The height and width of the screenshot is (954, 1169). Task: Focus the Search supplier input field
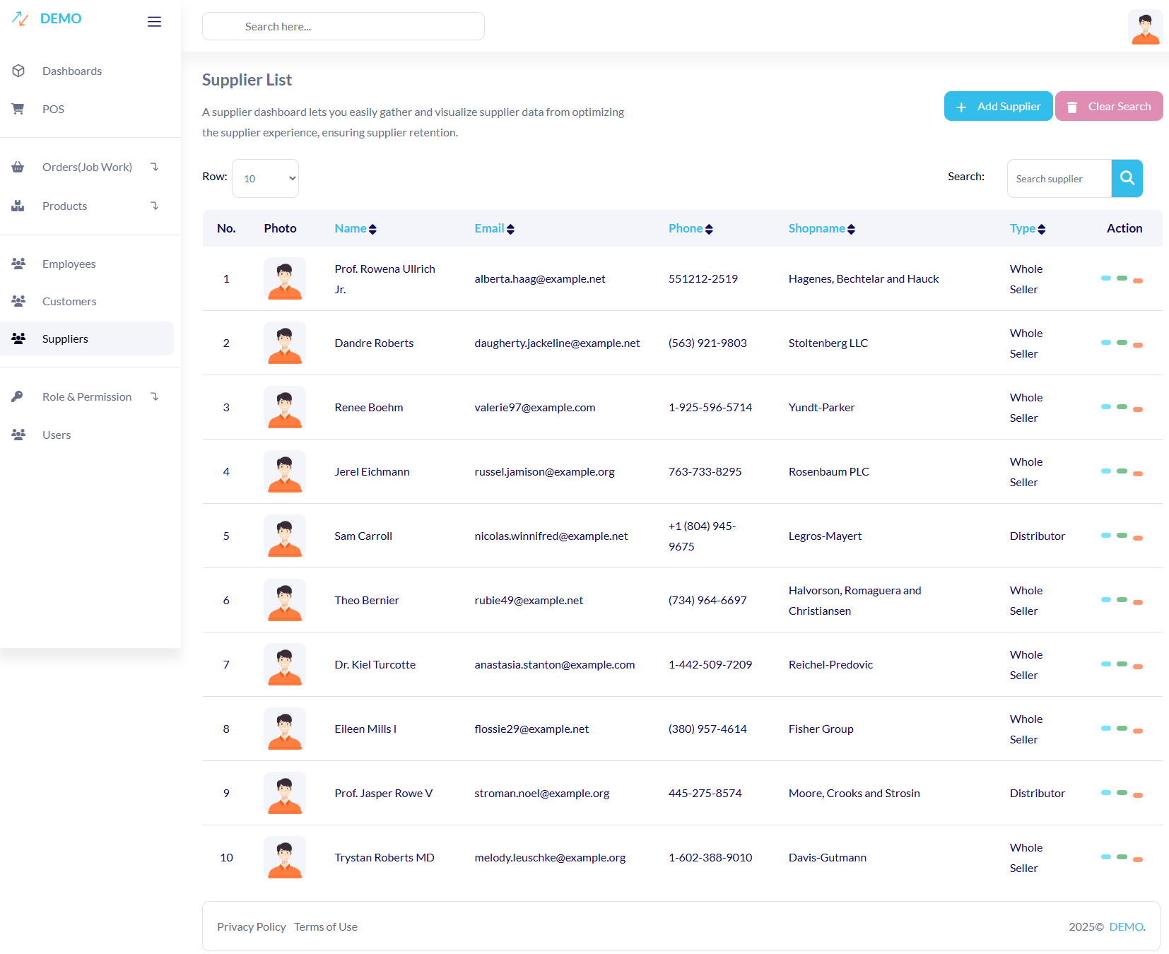coord(1059,179)
